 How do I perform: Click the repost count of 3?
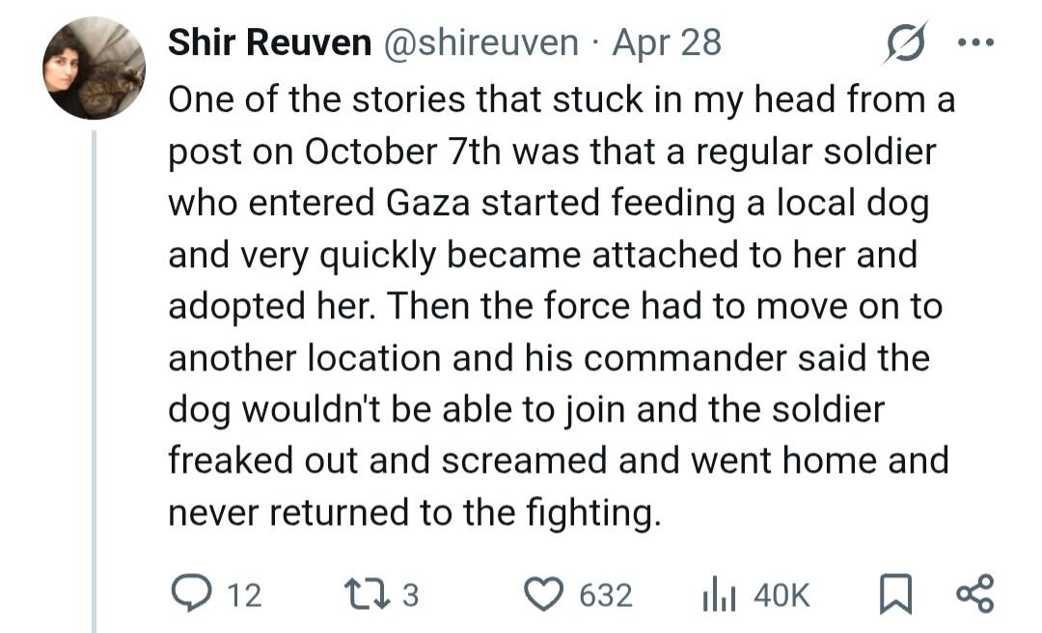pyautogui.click(x=409, y=594)
